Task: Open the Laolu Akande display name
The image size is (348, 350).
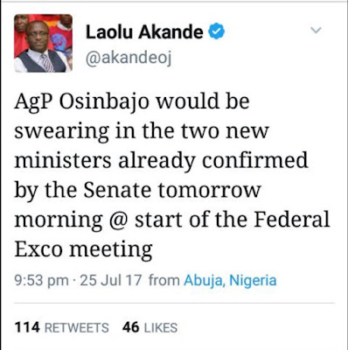Action: coord(144,32)
